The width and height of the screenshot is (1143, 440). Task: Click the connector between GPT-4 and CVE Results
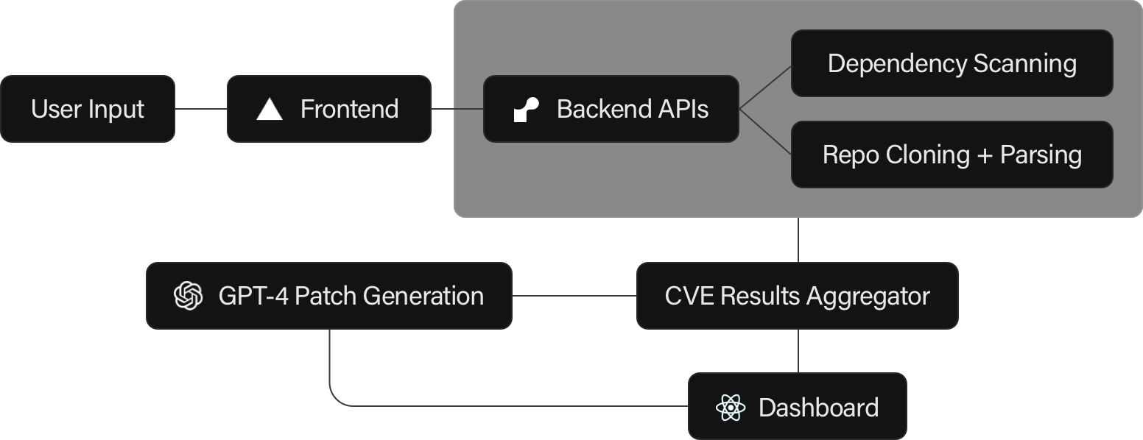tap(574, 296)
